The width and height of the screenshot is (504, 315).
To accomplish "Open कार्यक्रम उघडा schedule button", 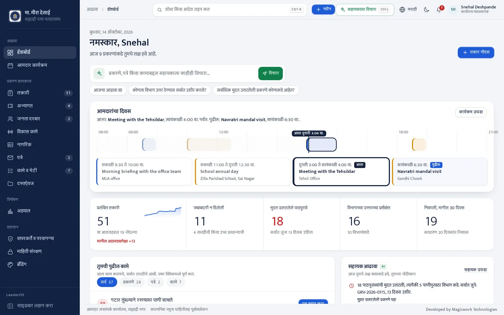I will click(471, 112).
